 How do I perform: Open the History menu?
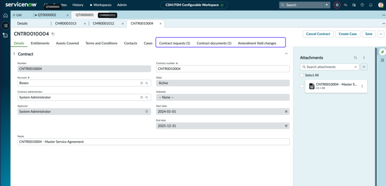tap(78, 5)
